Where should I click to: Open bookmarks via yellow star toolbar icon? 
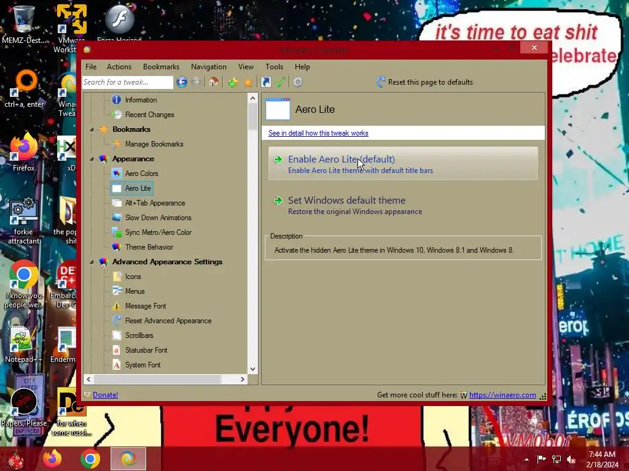[x=248, y=83]
